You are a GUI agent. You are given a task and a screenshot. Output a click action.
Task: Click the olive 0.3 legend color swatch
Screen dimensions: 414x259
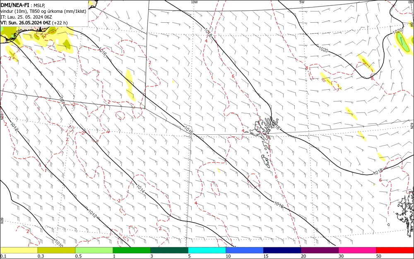tap(56, 250)
